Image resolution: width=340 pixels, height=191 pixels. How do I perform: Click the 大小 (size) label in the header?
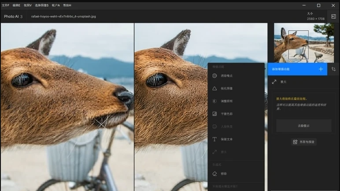[310, 14]
